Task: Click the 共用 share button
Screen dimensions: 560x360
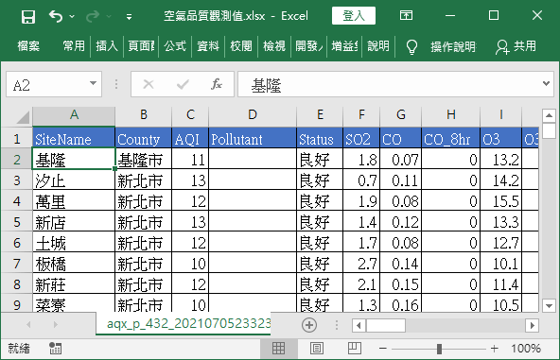Action: pos(516,46)
